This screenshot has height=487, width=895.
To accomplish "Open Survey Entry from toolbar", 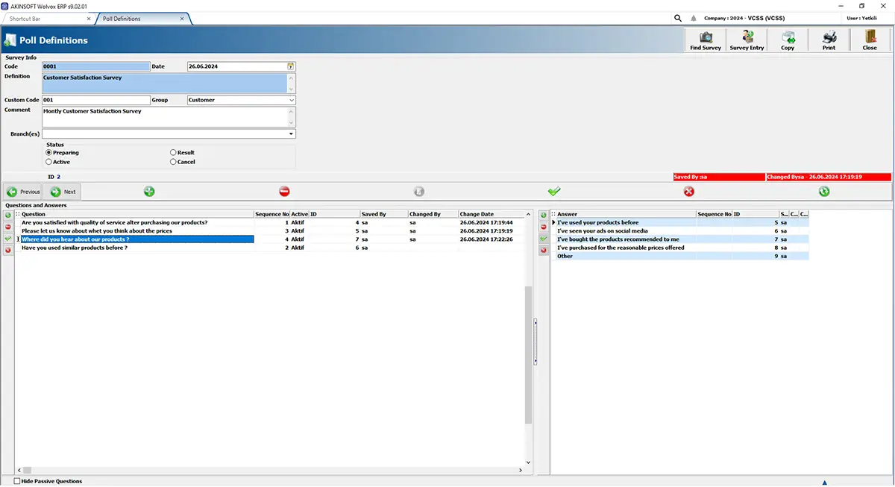I will point(747,40).
